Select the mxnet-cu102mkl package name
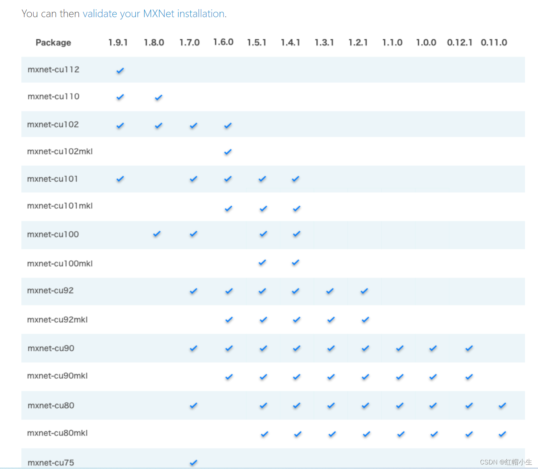Viewport: 538px width, 469px height. [60, 151]
